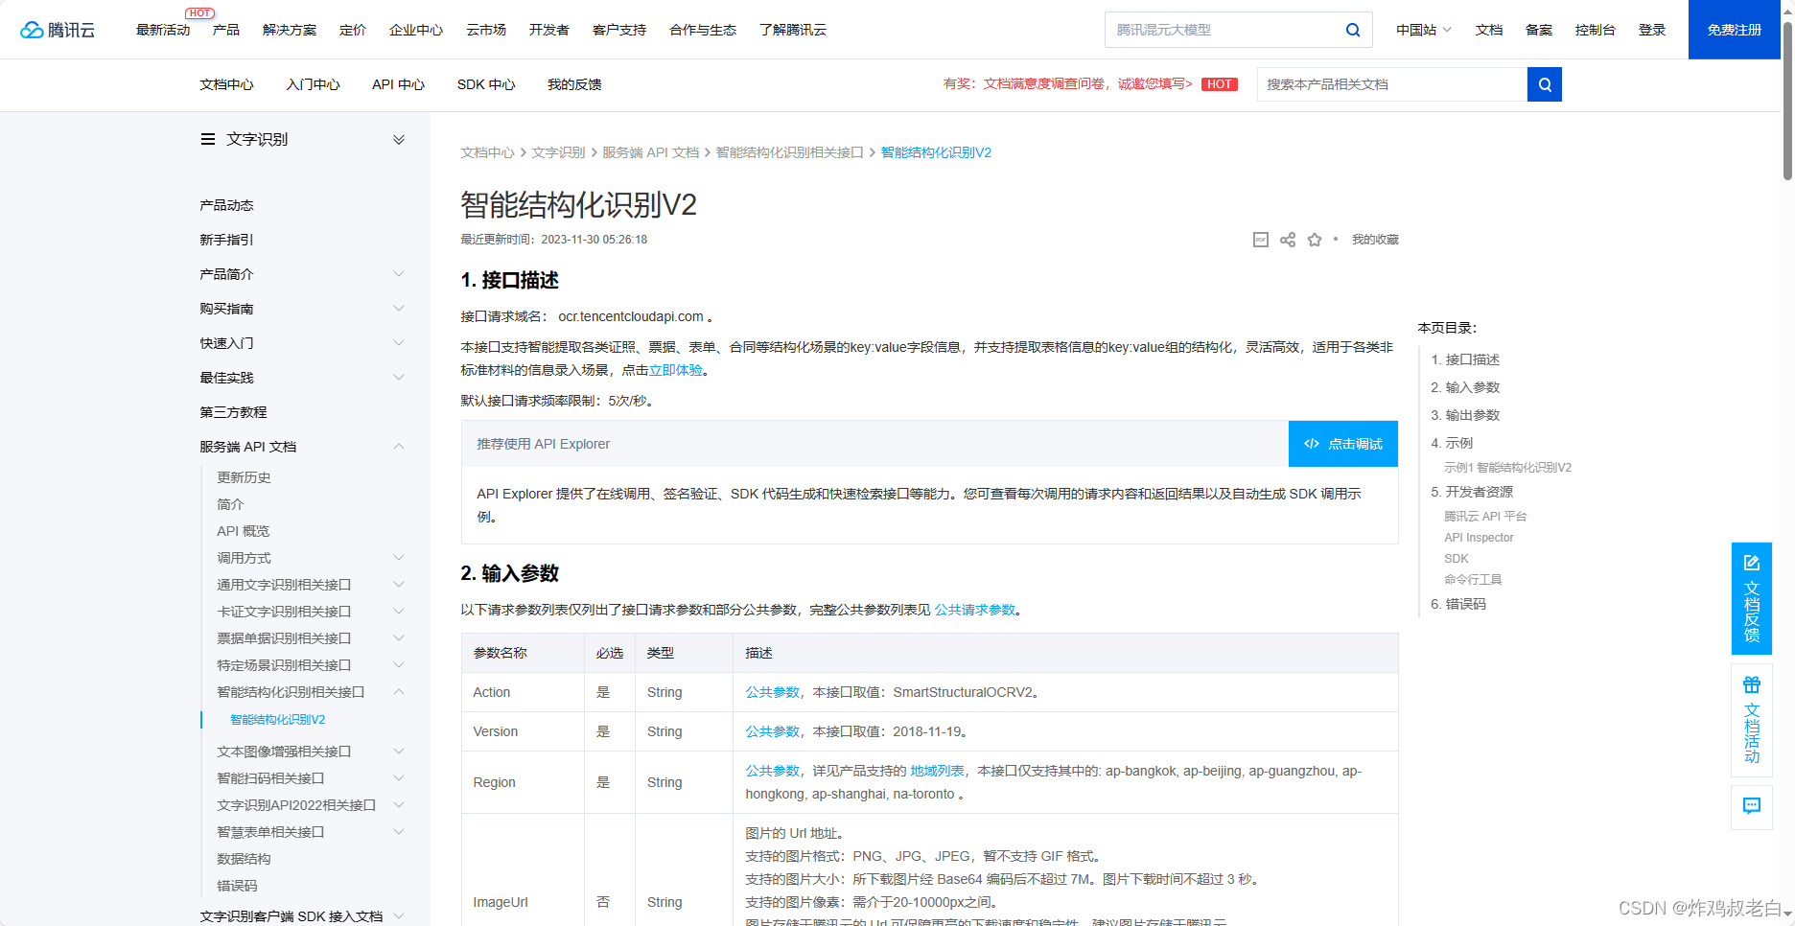Click the top search magnifier icon
1795x926 pixels.
point(1353,30)
